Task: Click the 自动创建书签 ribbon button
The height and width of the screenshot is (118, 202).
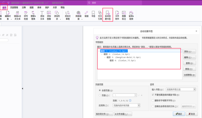Action: pos(108,15)
